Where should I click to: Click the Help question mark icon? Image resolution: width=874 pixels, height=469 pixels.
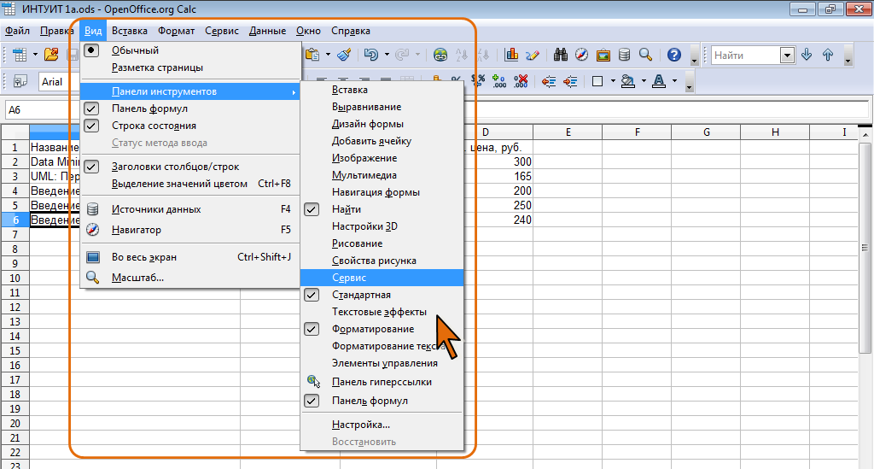tap(674, 55)
